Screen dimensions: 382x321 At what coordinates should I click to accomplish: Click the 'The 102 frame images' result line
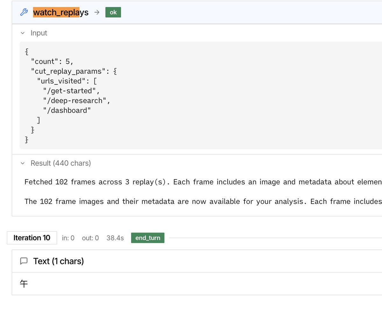tap(203, 202)
